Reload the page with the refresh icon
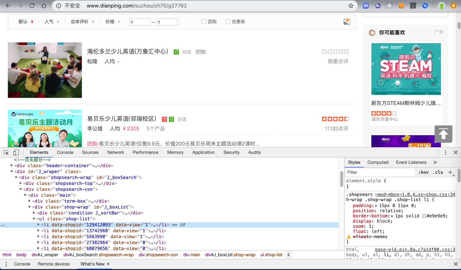The height and width of the screenshot is (270, 461). pyautogui.click(x=32, y=6)
